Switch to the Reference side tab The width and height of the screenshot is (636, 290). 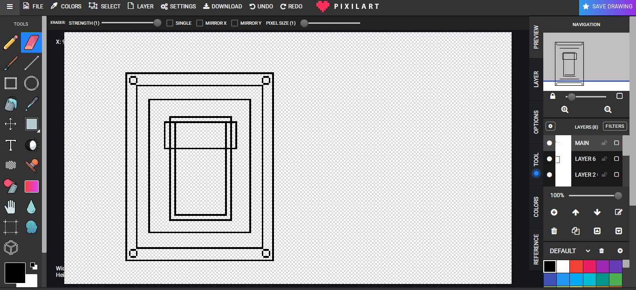click(x=536, y=249)
